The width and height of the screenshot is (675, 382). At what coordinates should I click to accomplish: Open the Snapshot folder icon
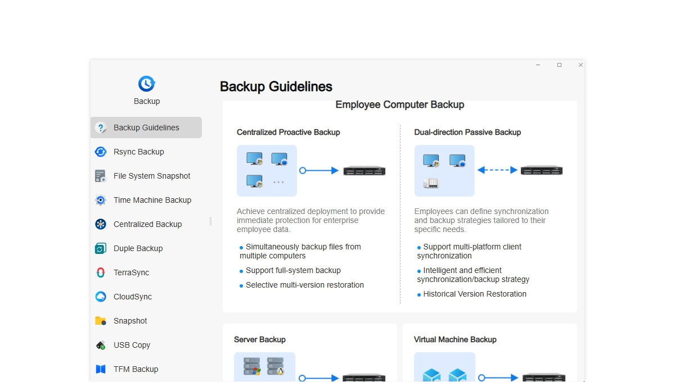101,321
